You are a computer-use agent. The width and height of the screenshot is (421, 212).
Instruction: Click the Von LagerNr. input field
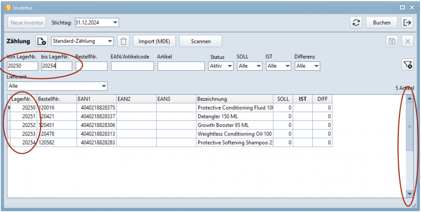click(22, 66)
